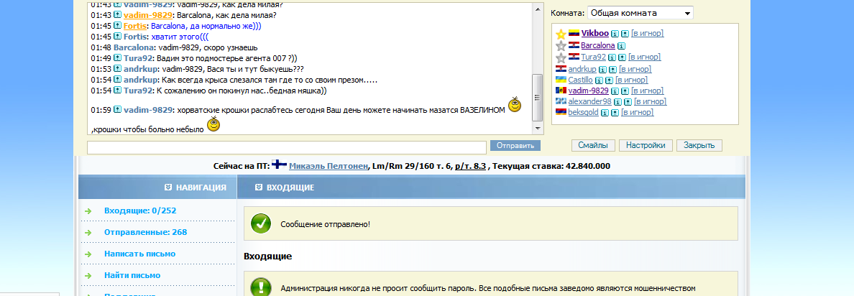The image size is (854, 296).
Task: Open info icon next to Barcalona in user list
Action: click(621, 46)
